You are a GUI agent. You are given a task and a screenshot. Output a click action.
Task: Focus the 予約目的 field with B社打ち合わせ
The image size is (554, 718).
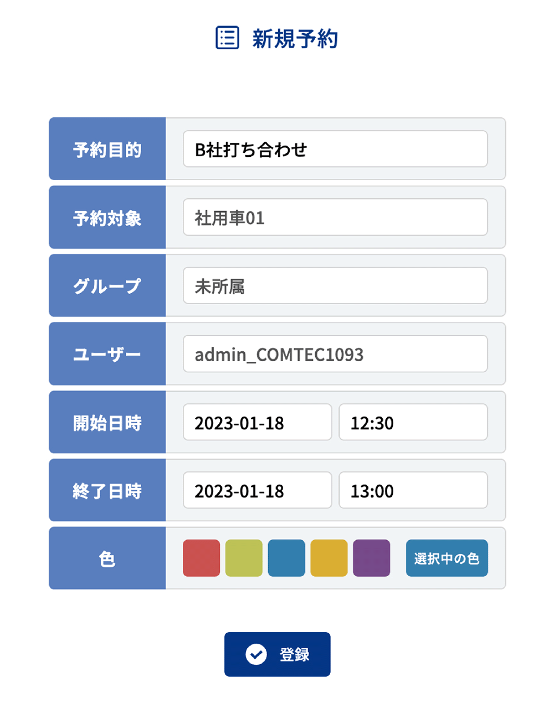[335, 149]
